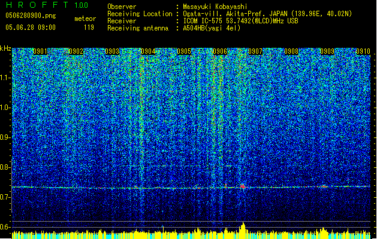This screenshot has width=377, height=239.
Task: Click the 0909 time marker
Action: (327, 51)
